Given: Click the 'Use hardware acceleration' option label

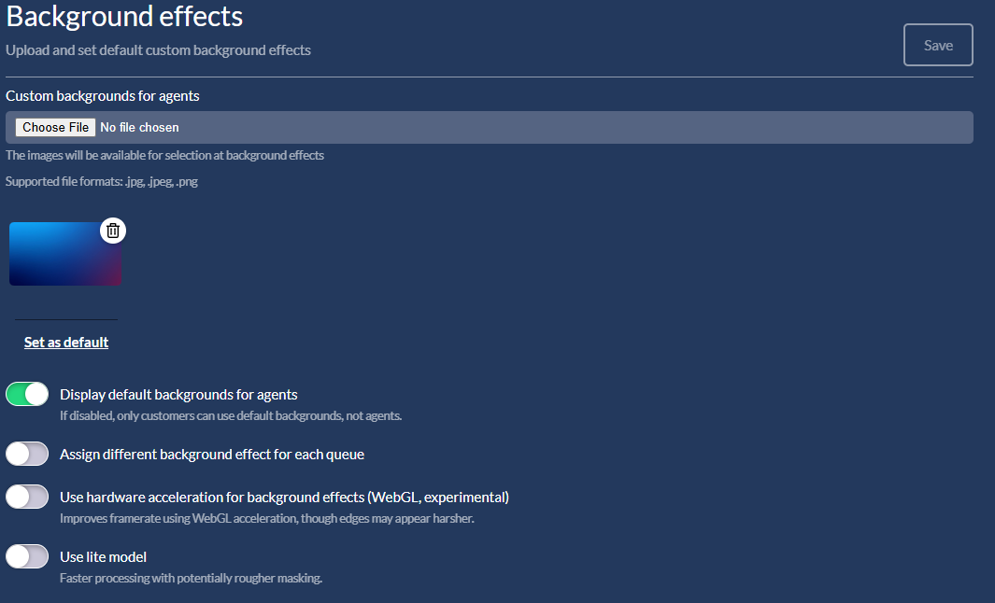Looking at the screenshot, I should point(284,498).
